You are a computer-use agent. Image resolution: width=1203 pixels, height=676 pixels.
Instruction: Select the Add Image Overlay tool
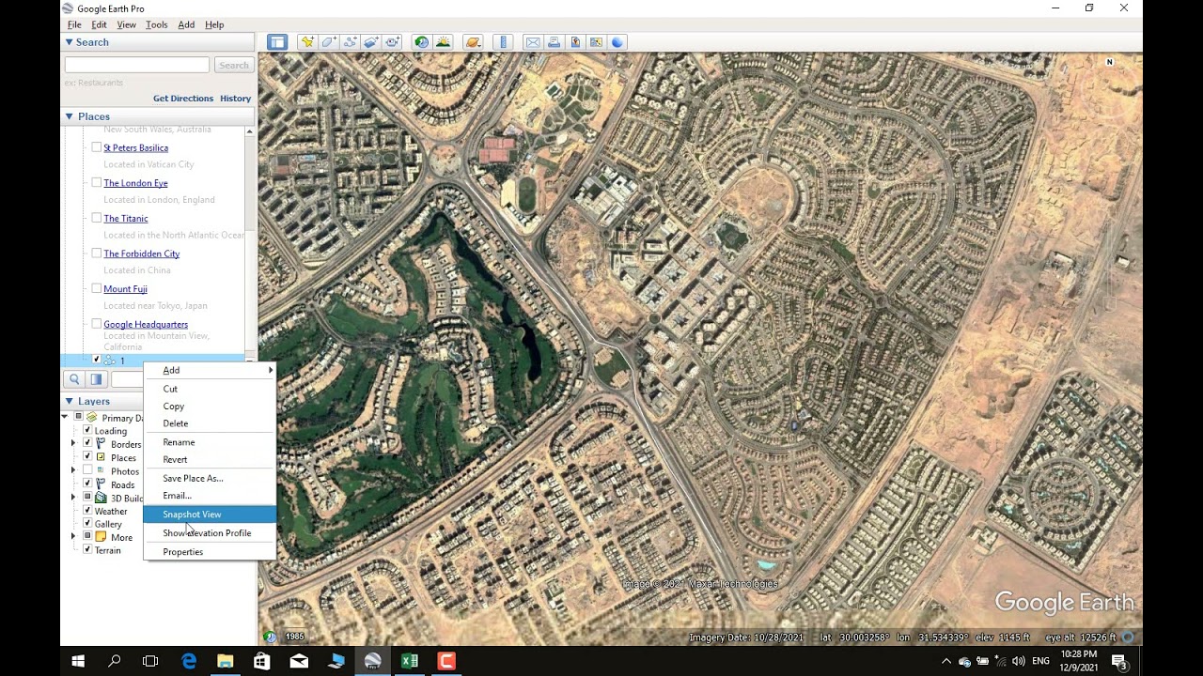click(x=371, y=42)
